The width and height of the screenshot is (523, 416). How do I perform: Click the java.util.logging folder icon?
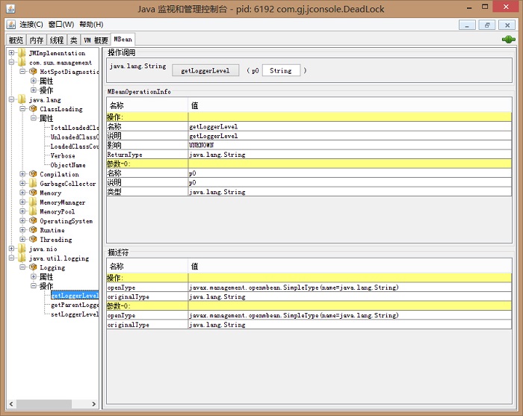(x=22, y=258)
